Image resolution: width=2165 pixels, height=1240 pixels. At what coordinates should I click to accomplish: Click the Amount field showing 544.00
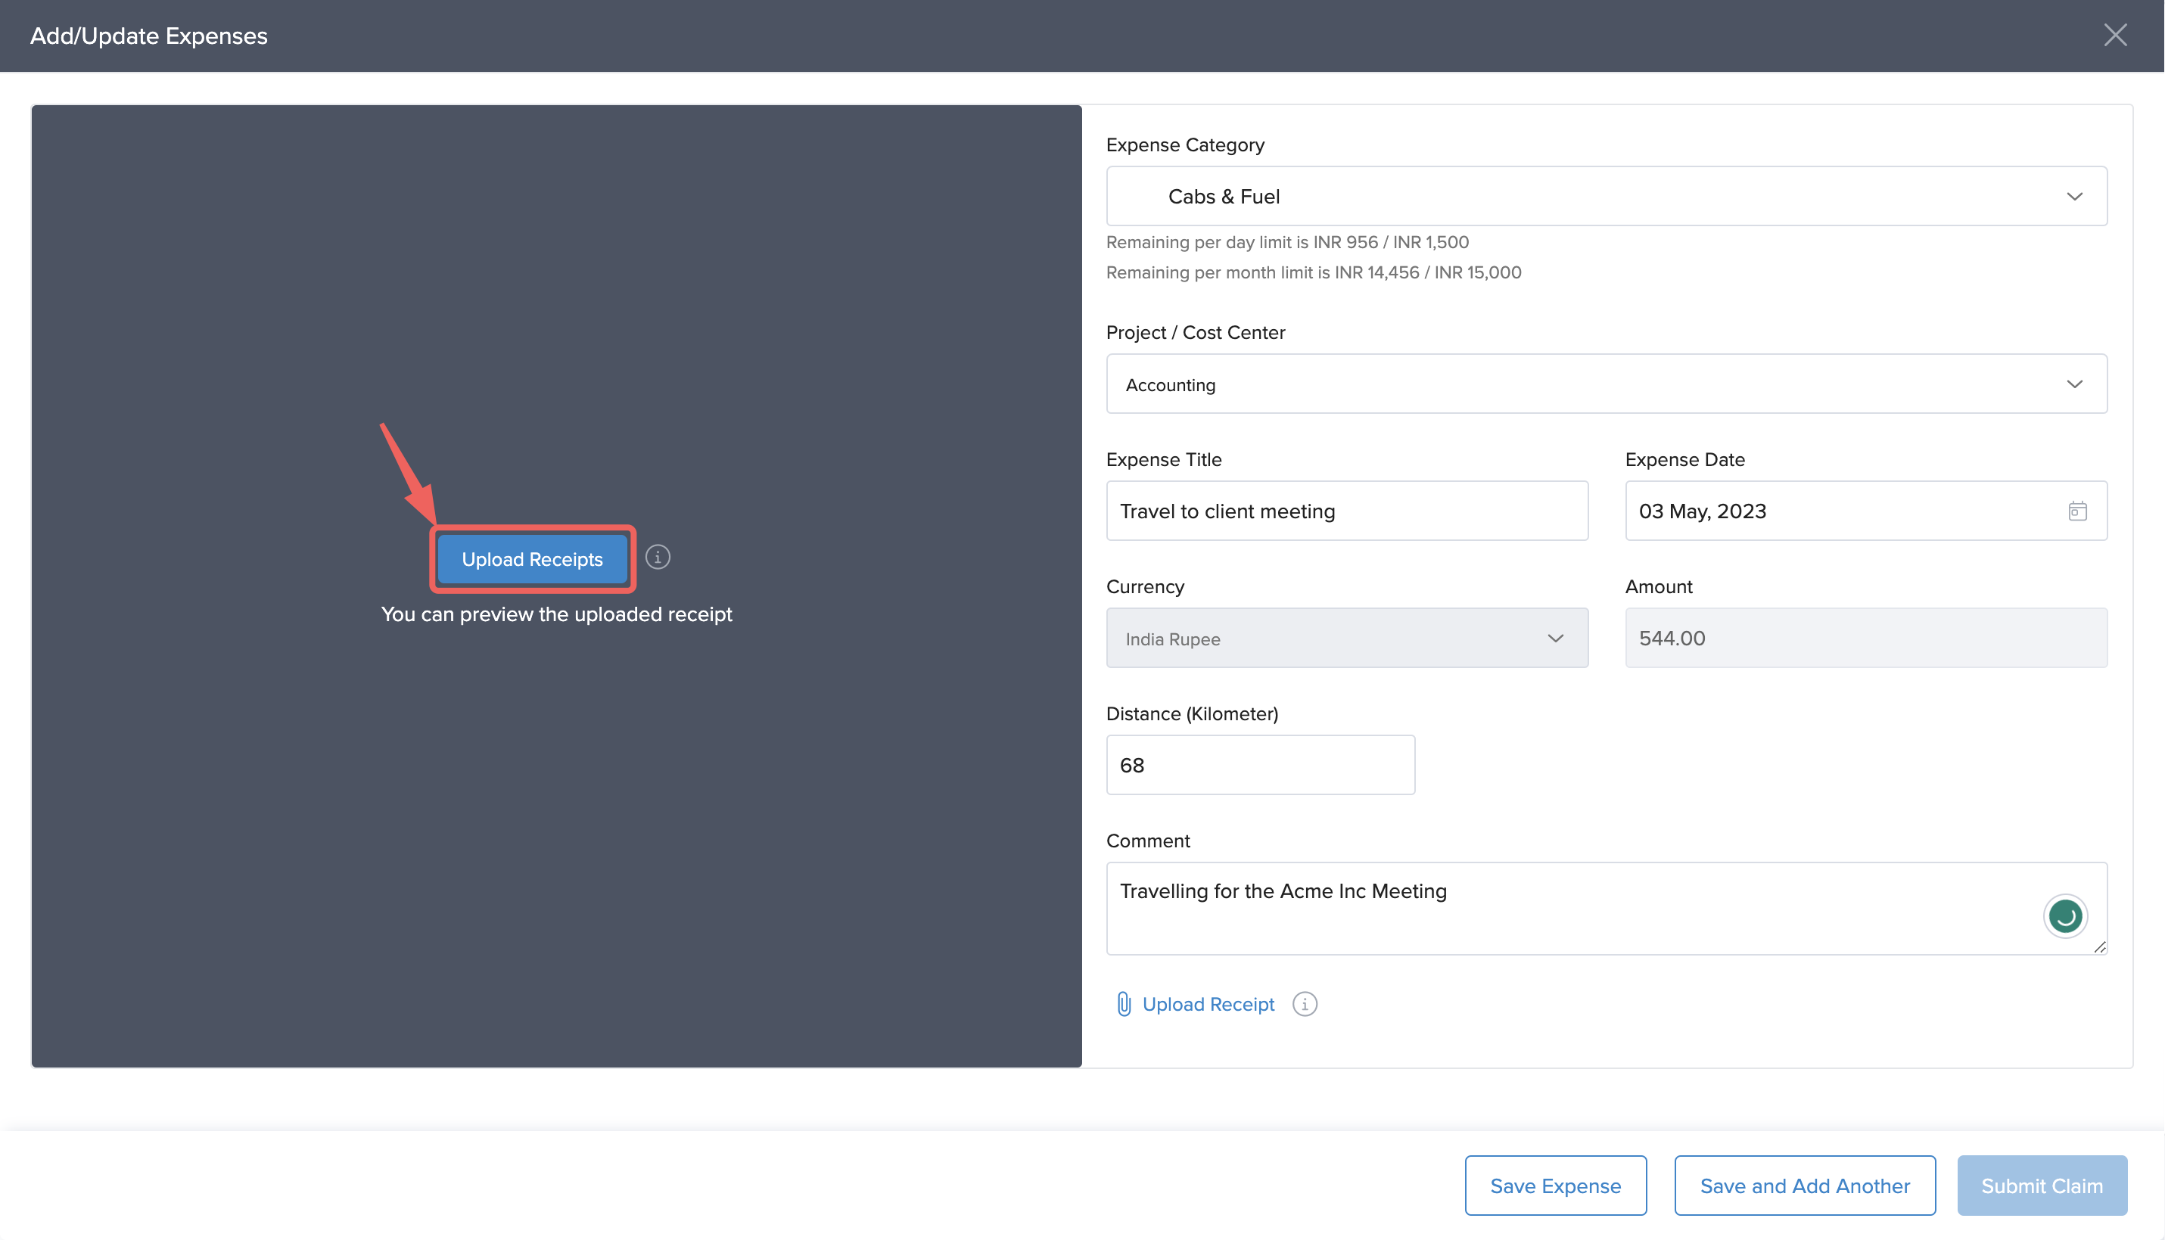pyautogui.click(x=1865, y=638)
